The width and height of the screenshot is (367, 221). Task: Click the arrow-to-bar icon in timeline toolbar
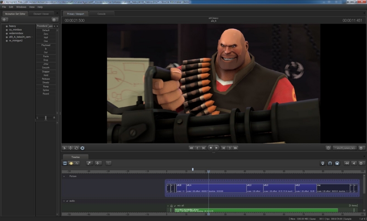click(347, 163)
